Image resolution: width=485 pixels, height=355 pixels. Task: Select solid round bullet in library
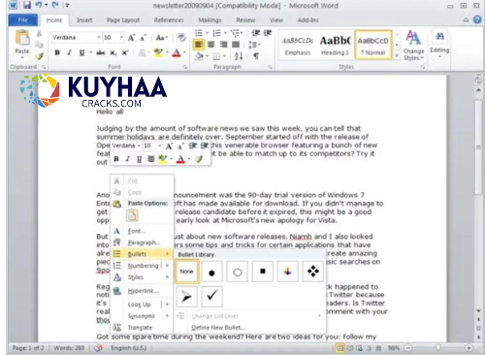click(211, 272)
